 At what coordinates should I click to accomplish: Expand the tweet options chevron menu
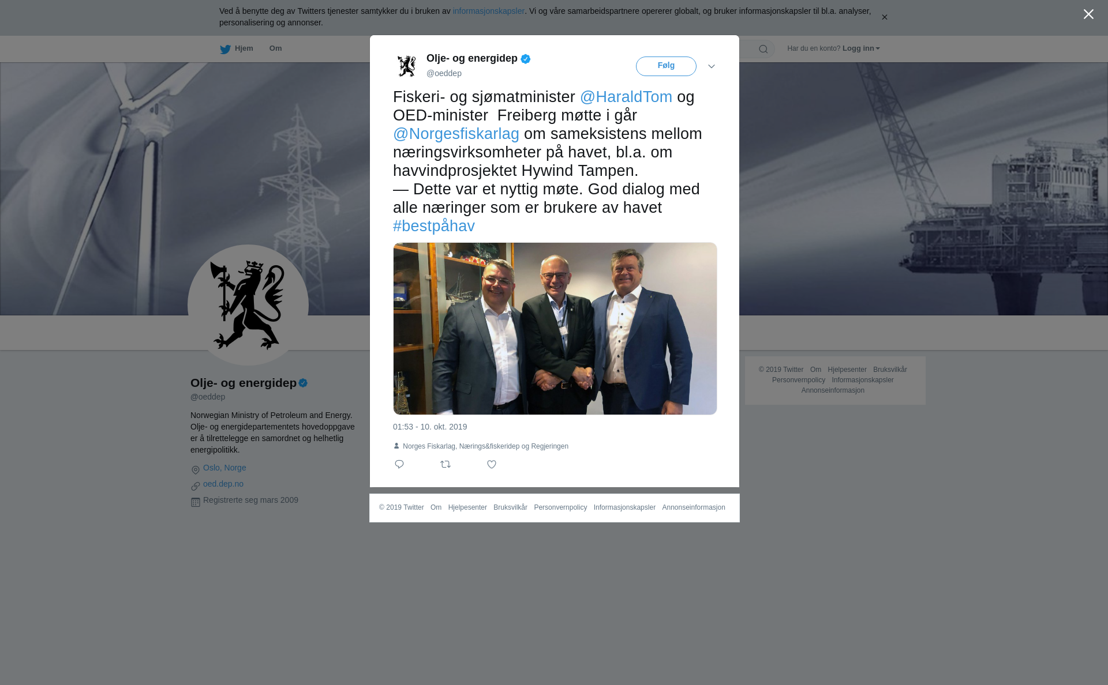pos(712,66)
